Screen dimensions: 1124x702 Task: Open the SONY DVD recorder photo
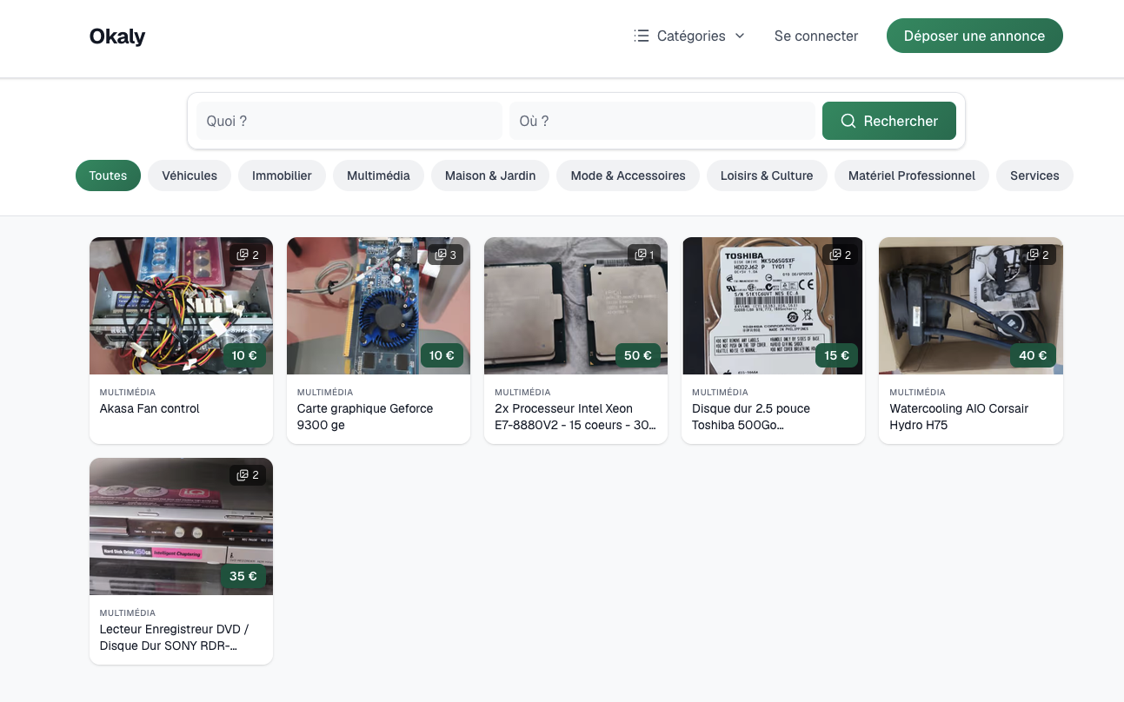pos(181,526)
